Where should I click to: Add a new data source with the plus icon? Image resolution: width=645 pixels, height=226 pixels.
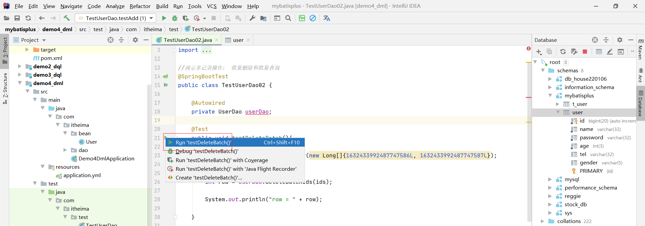539,52
